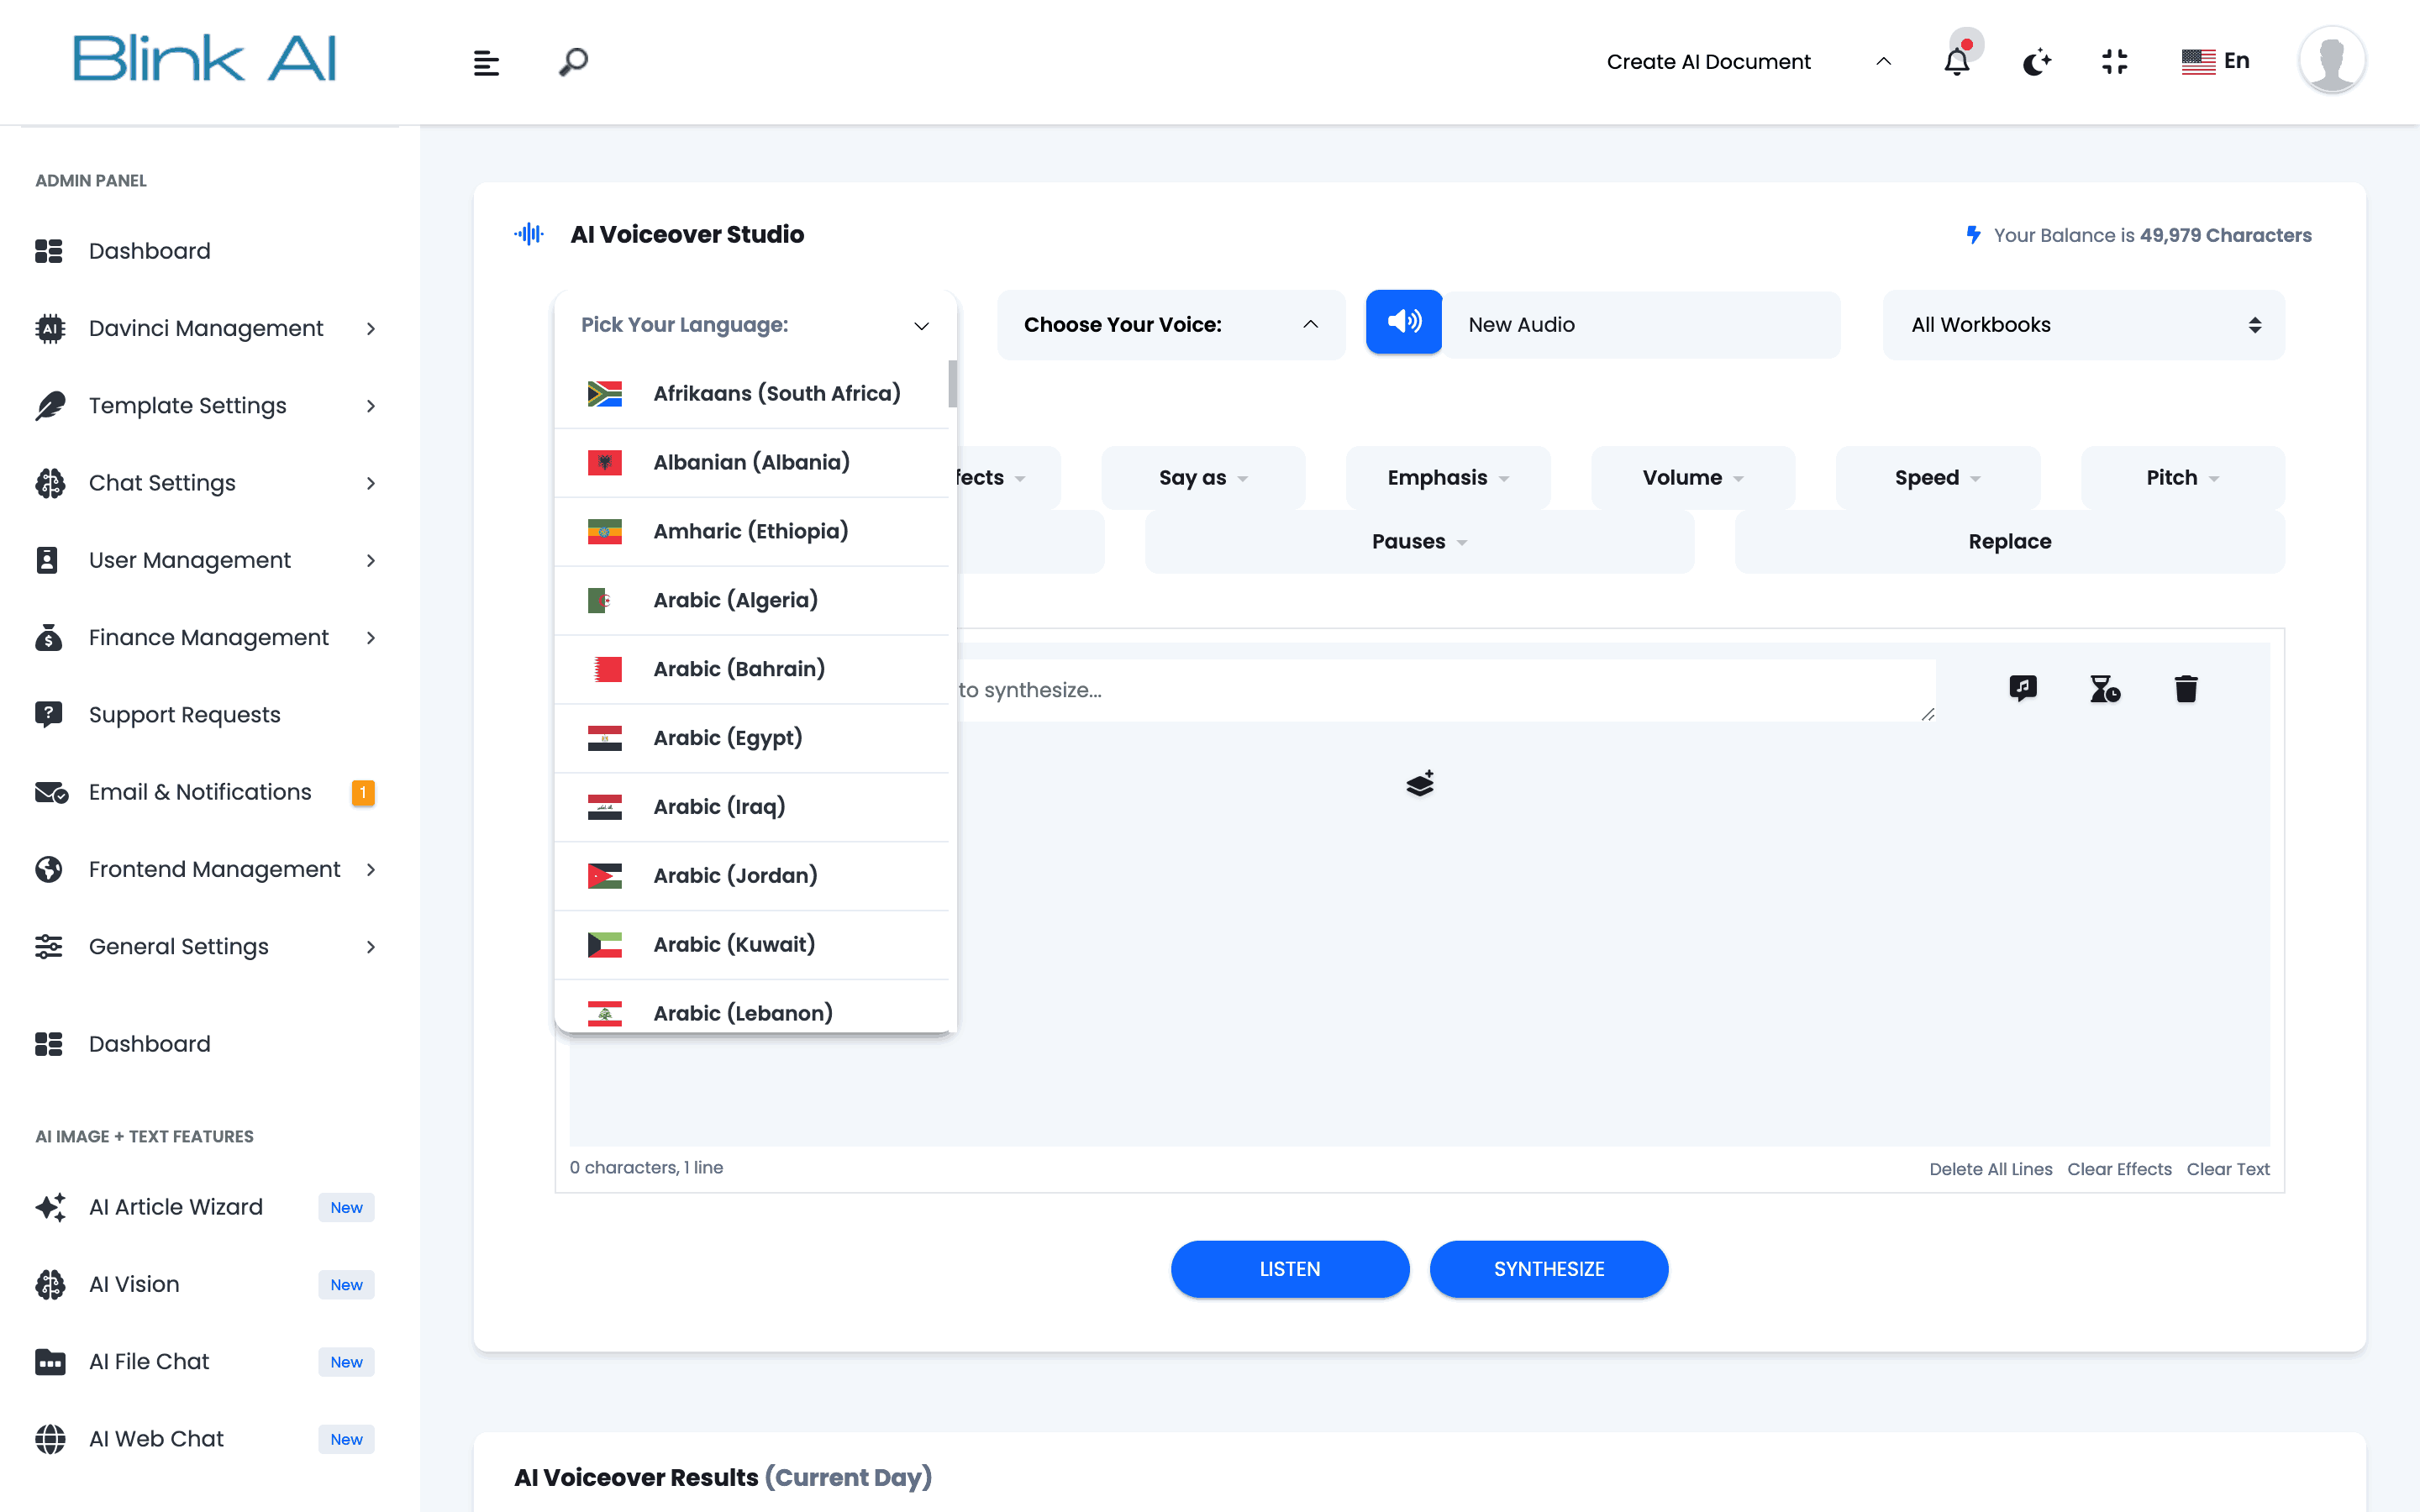2420x1512 pixels.
Task: Expand Davinci Management sidebar section
Action: click(206, 328)
